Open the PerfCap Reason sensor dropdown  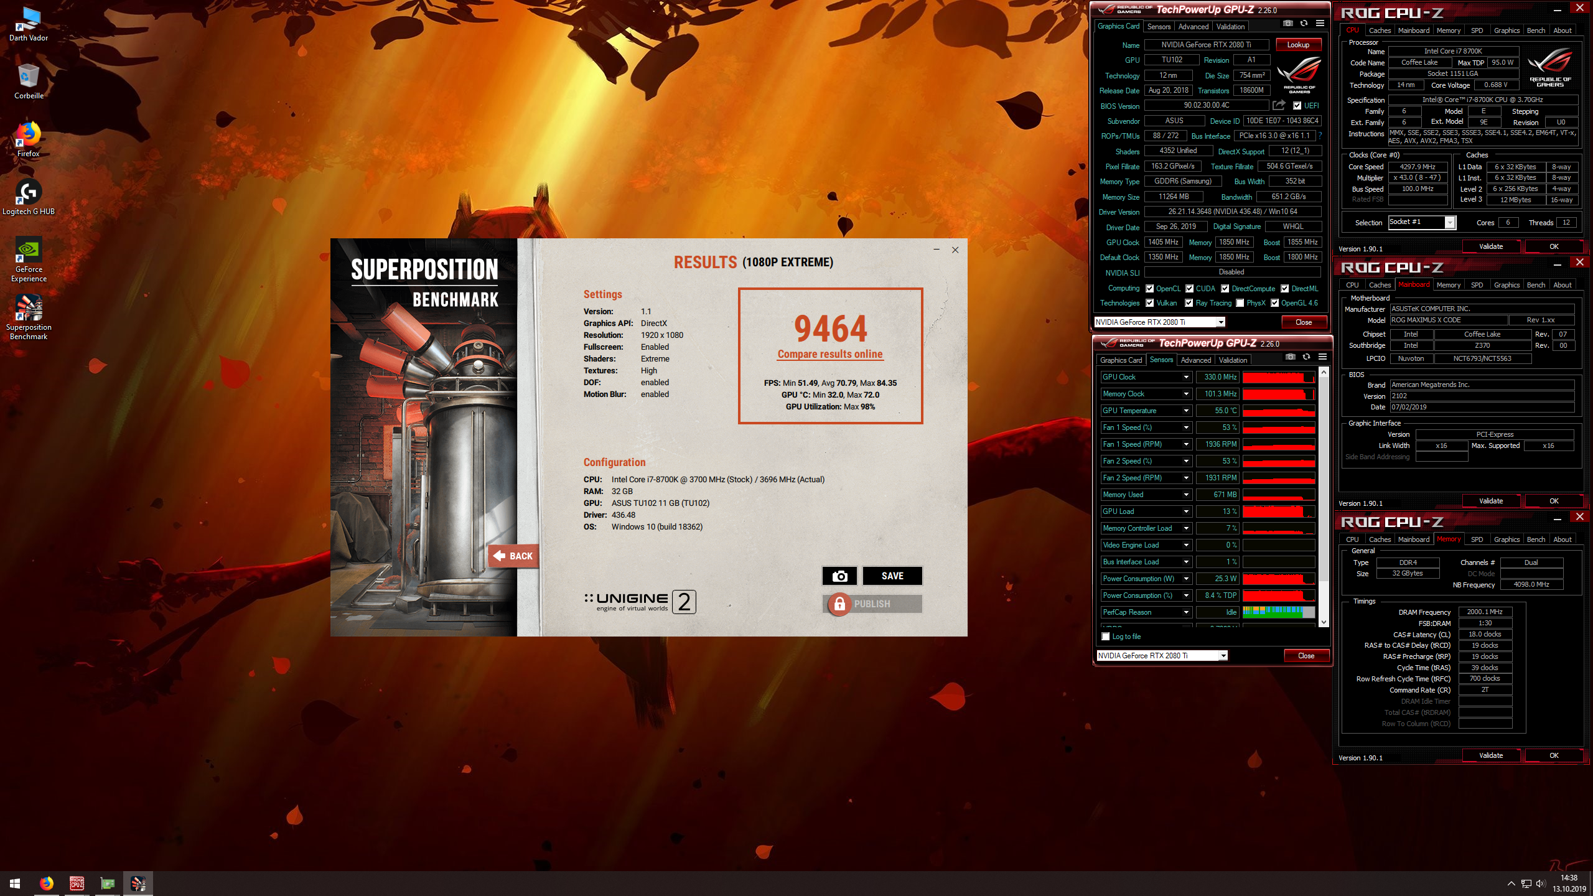click(x=1186, y=612)
